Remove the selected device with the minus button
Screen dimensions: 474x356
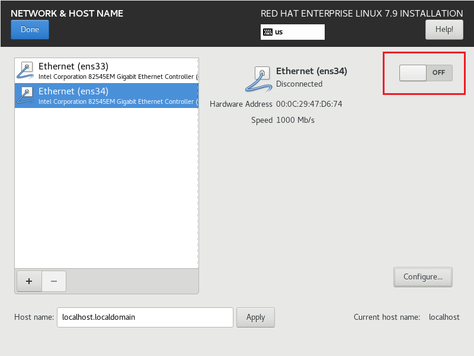coord(54,281)
